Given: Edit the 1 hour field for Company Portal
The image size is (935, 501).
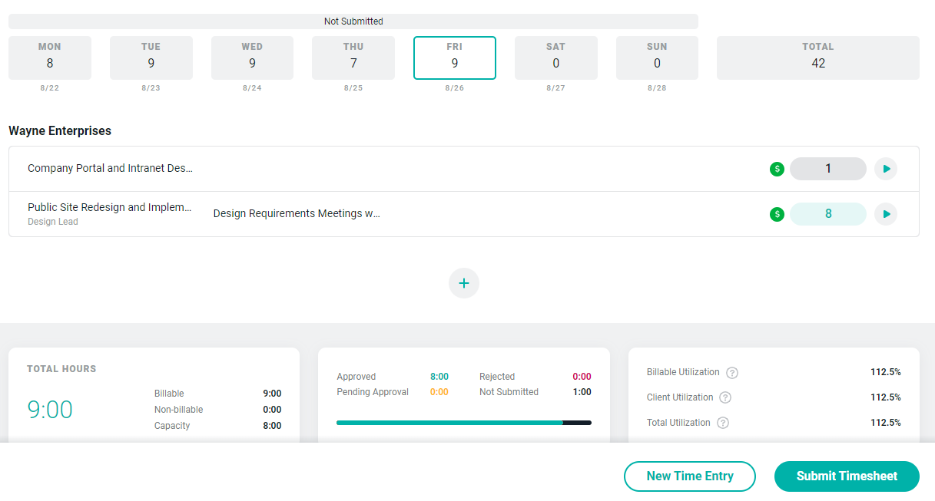Looking at the screenshot, I should coord(827,169).
